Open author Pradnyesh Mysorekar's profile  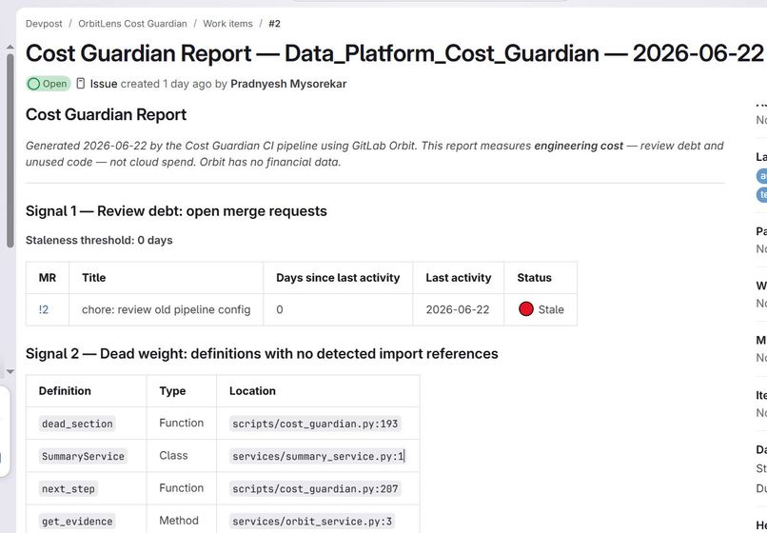point(288,84)
